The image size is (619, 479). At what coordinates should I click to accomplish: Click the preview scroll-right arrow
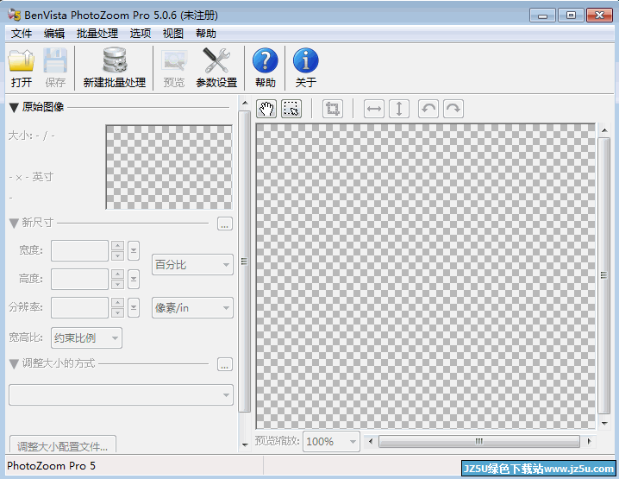(x=590, y=441)
